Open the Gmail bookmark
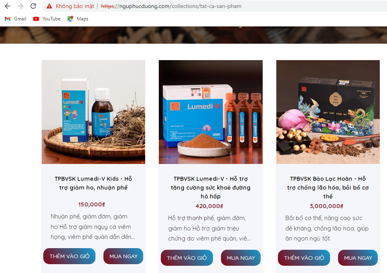The height and width of the screenshot is (273, 387). tap(15, 19)
